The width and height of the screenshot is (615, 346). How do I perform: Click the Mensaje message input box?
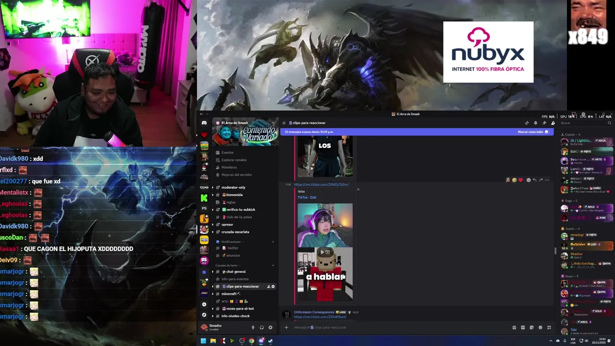pyautogui.click(x=399, y=328)
